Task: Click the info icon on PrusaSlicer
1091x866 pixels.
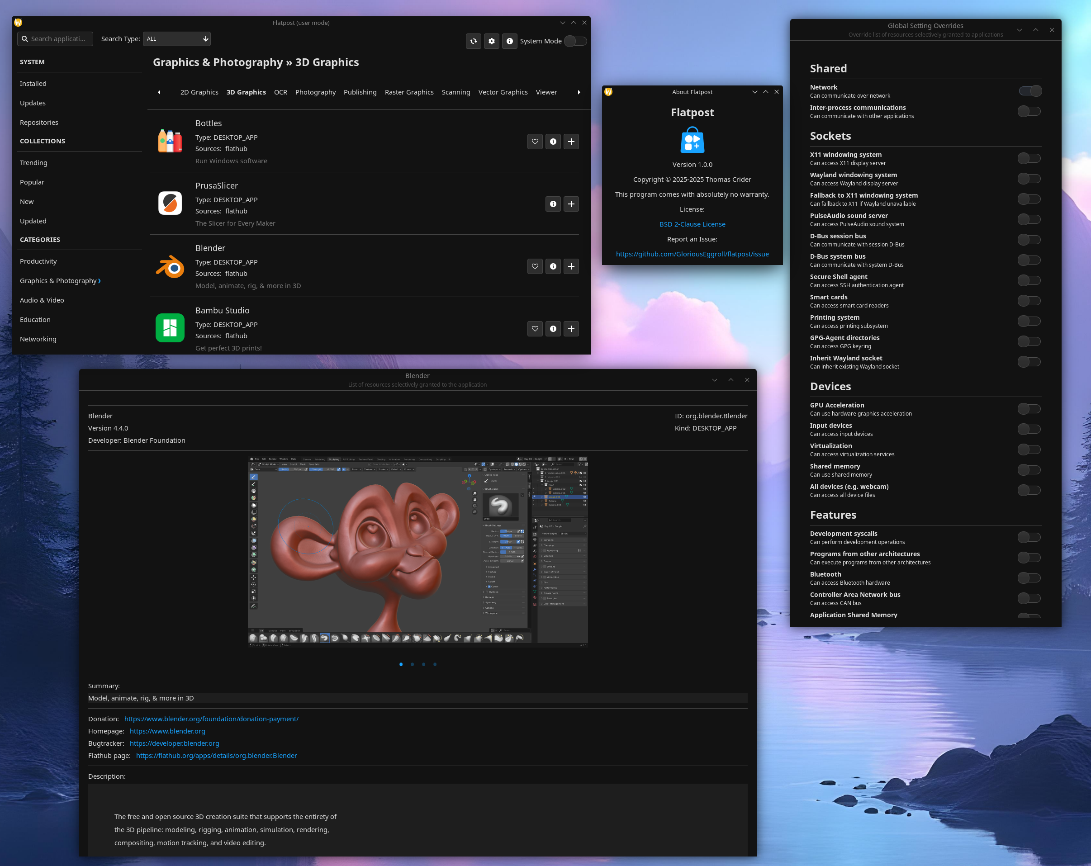Action: click(x=553, y=204)
